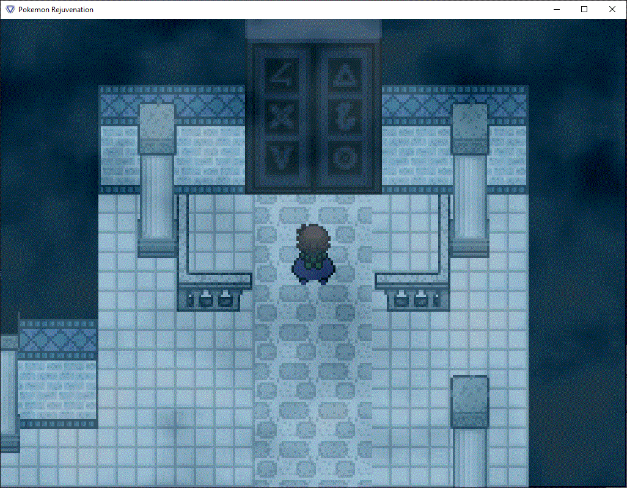
Task: Close the Pokemon Rejuvenation window
Action: [x=612, y=10]
